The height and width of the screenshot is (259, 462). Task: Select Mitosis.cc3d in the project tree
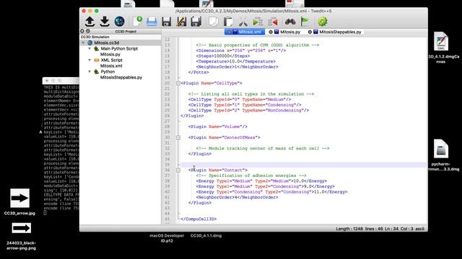point(106,43)
